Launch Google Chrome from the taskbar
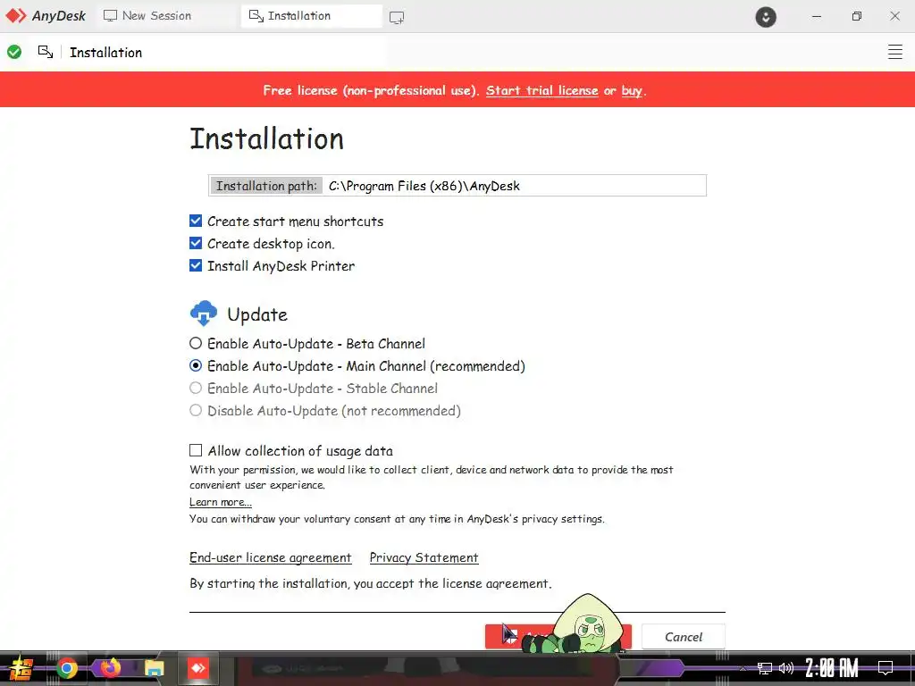The width and height of the screenshot is (915, 686). (x=67, y=668)
